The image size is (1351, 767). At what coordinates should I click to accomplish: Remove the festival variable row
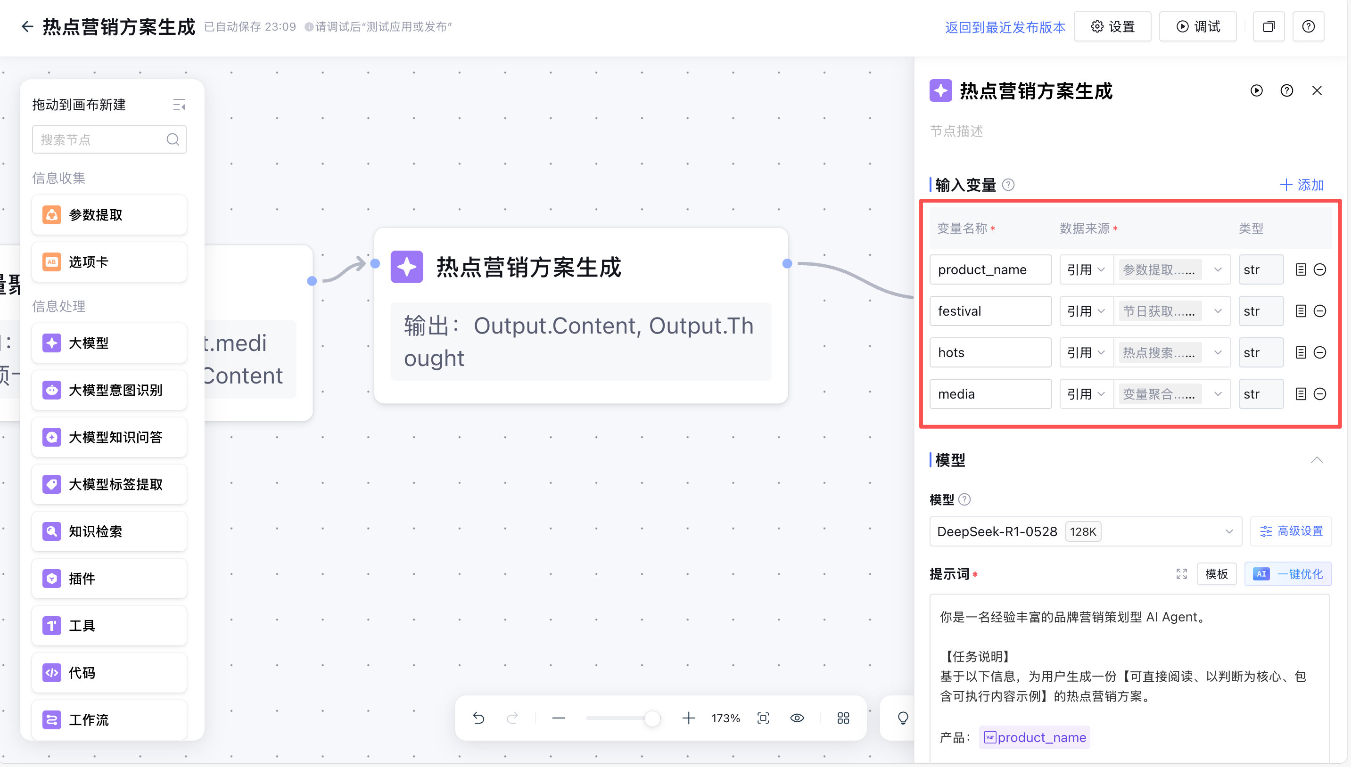point(1320,311)
